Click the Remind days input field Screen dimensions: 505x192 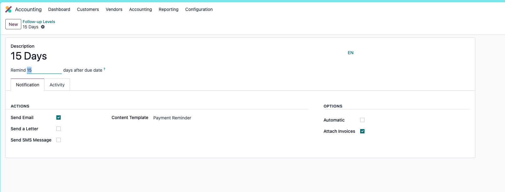point(44,70)
